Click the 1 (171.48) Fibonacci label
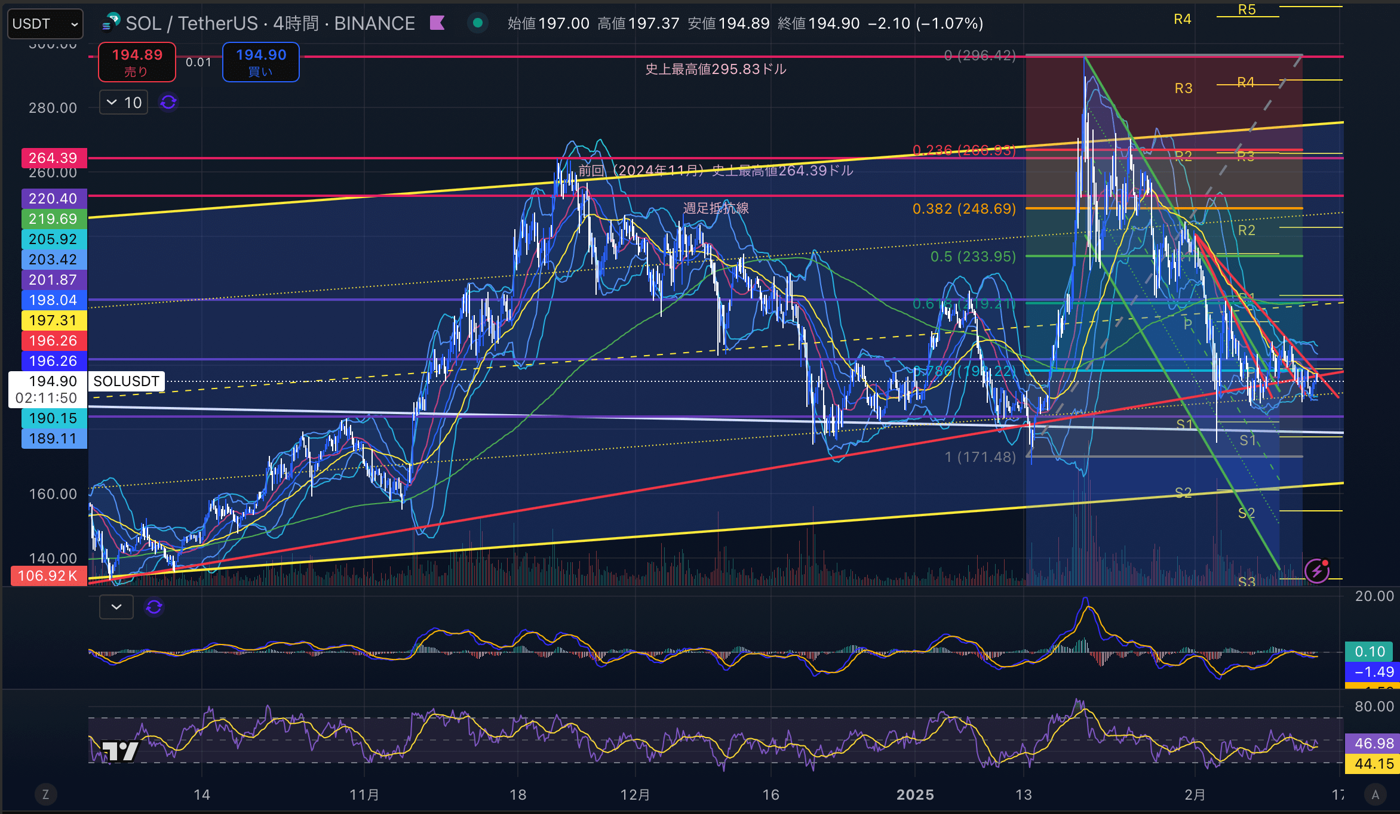The image size is (1400, 814). 980,457
